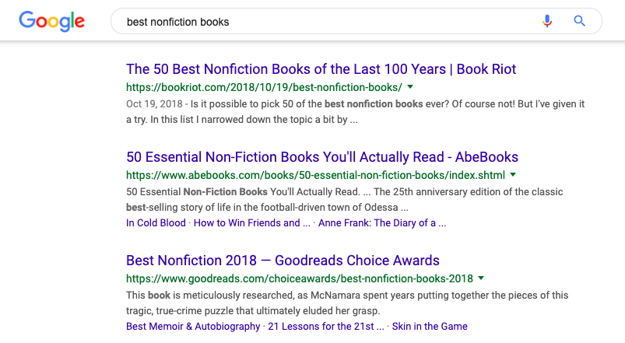The image size is (625, 343).
Task: Open '50 Essential Non-Fiction Books' AbeBooks result
Action: (x=322, y=157)
